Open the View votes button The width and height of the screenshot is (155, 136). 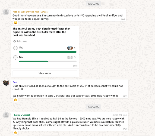[45, 73]
